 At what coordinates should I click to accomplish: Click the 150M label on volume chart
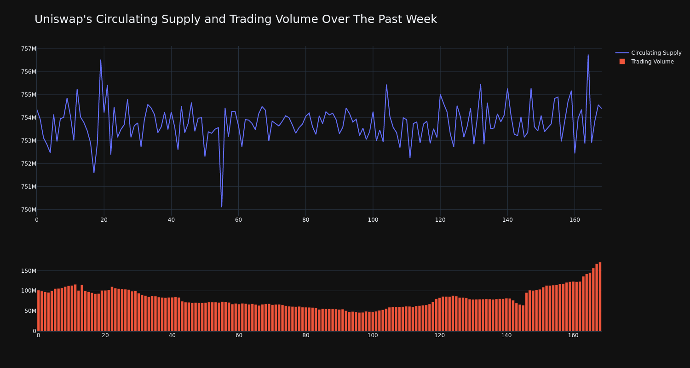coord(29,270)
